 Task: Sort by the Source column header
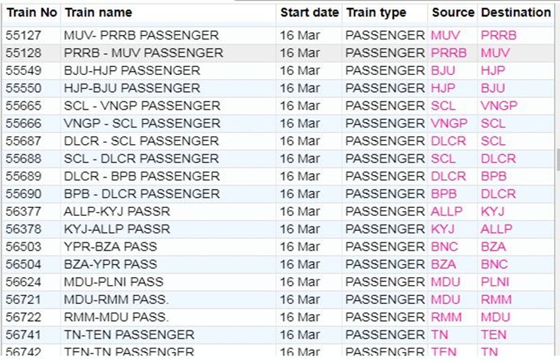pos(453,13)
